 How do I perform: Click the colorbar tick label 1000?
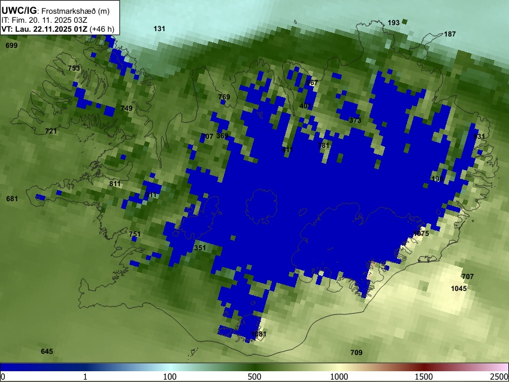click(339, 377)
